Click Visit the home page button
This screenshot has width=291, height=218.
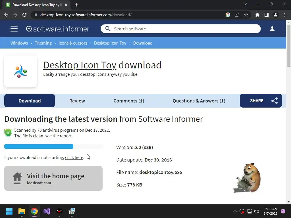(53, 178)
